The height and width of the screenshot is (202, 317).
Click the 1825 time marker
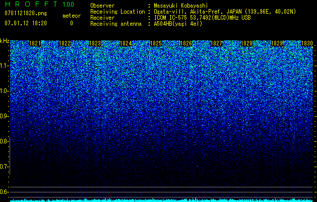click(x=156, y=43)
